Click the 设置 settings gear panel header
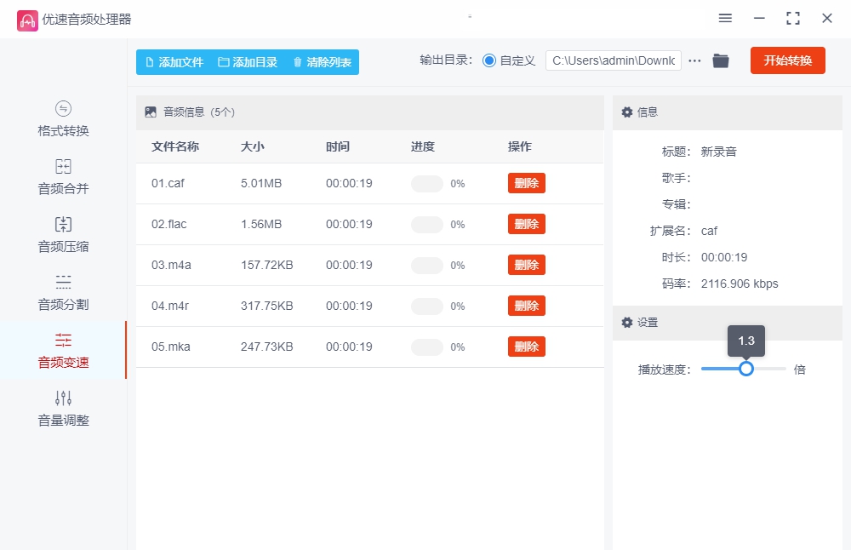This screenshot has height=550, width=851. [x=643, y=323]
